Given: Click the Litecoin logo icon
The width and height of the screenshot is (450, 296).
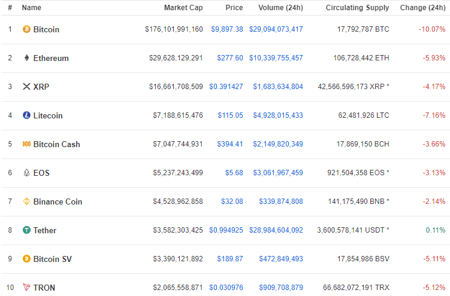Looking at the screenshot, I should pyautogui.click(x=26, y=115).
